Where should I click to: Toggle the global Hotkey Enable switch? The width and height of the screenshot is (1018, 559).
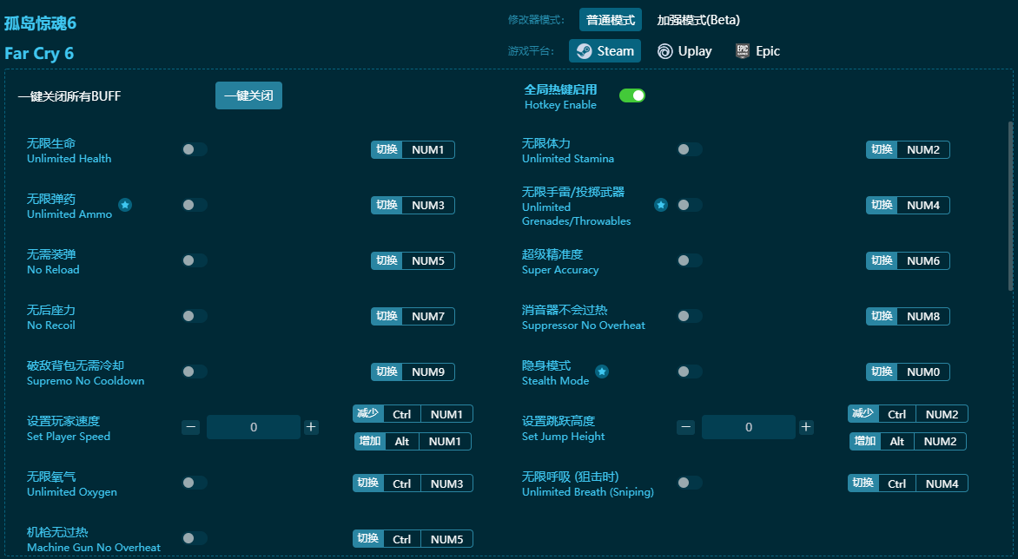(631, 96)
